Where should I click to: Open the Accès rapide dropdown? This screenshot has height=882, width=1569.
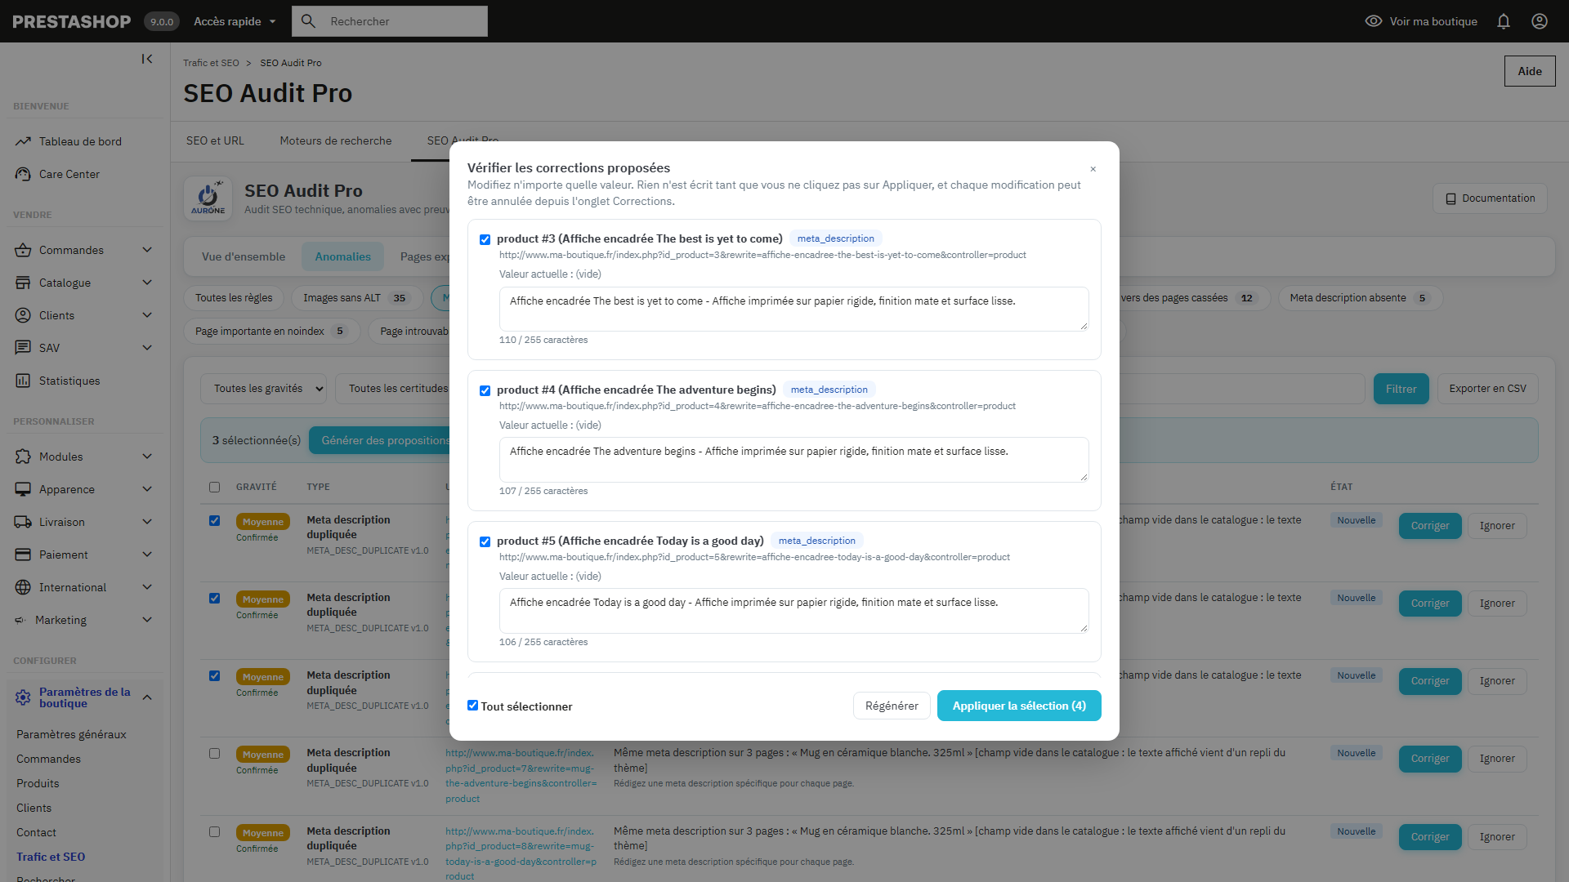(235, 21)
